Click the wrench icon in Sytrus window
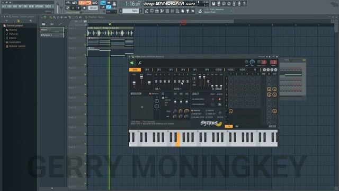This screenshot has height=191, width=339. 140,63
